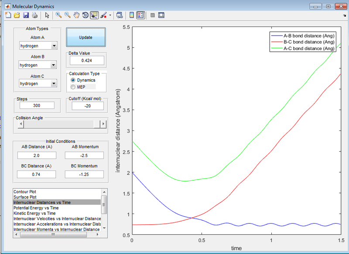Save the figure with the floppy disk icon
349x254 pixels.
tap(26, 15)
